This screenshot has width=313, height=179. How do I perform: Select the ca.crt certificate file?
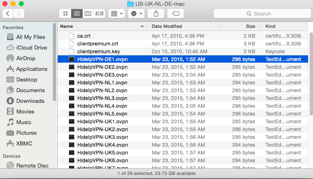click(x=84, y=36)
